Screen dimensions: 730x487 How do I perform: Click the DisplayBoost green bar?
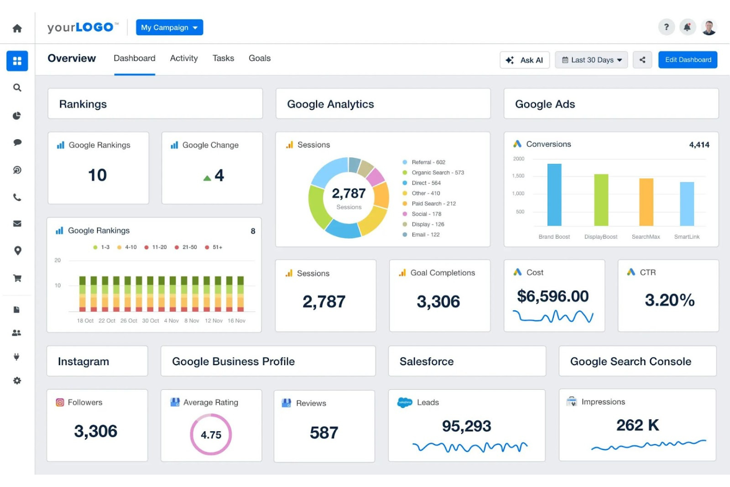601,200
